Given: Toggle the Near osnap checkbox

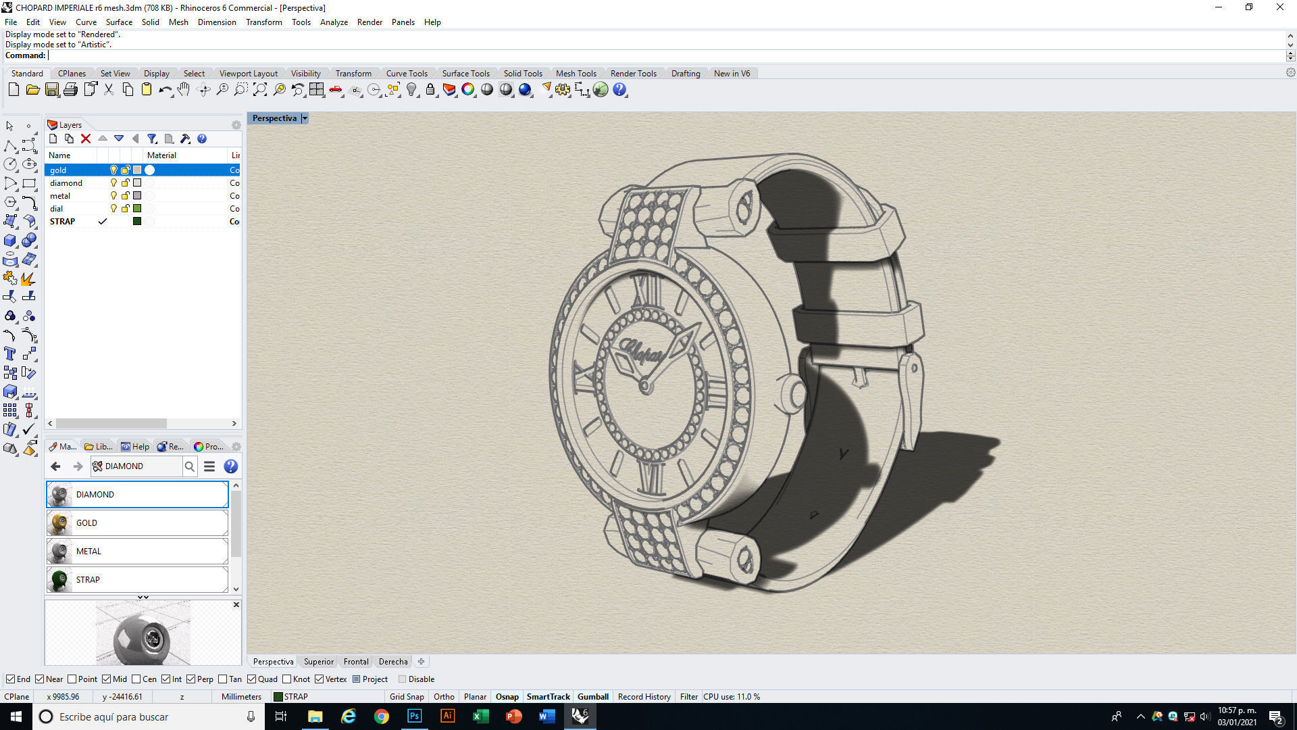Looking at the screenshot, I should click(39, 679).
